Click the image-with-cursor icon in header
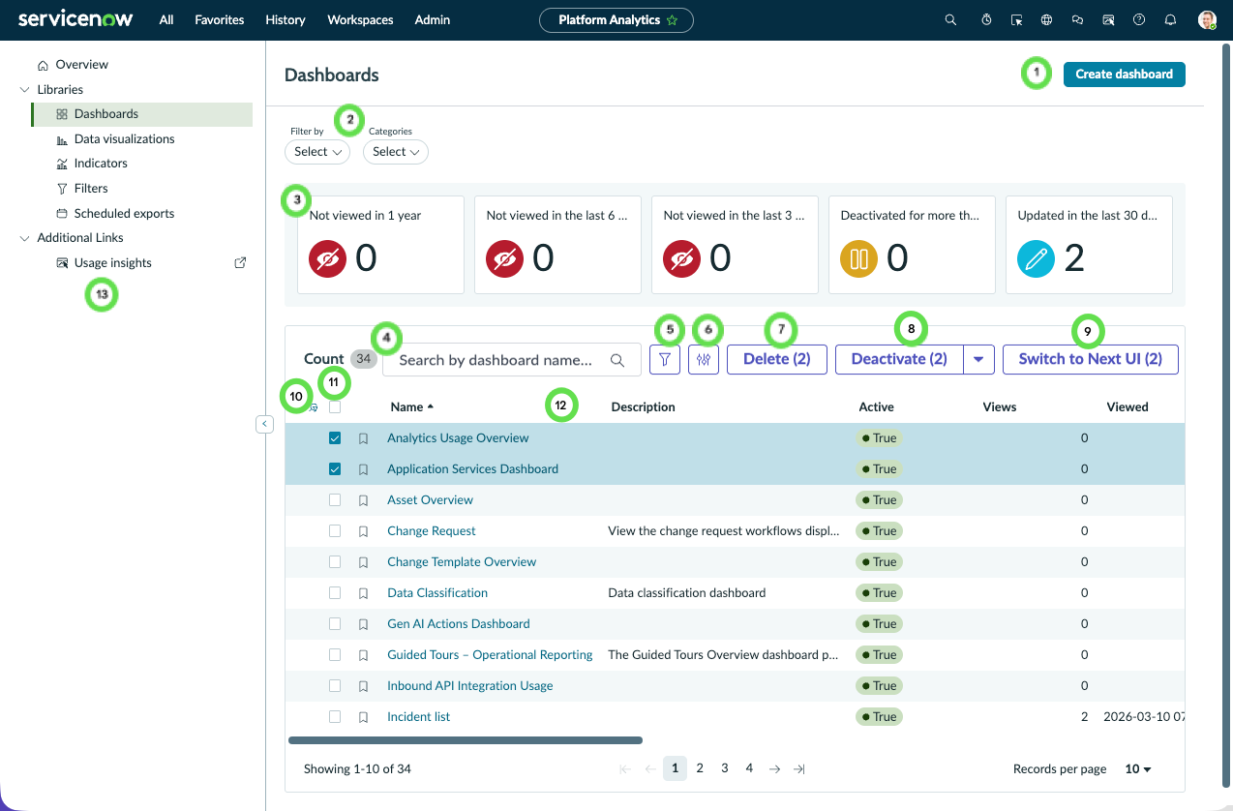This screenshot has height=811, width=1233. click(1108, 19)
